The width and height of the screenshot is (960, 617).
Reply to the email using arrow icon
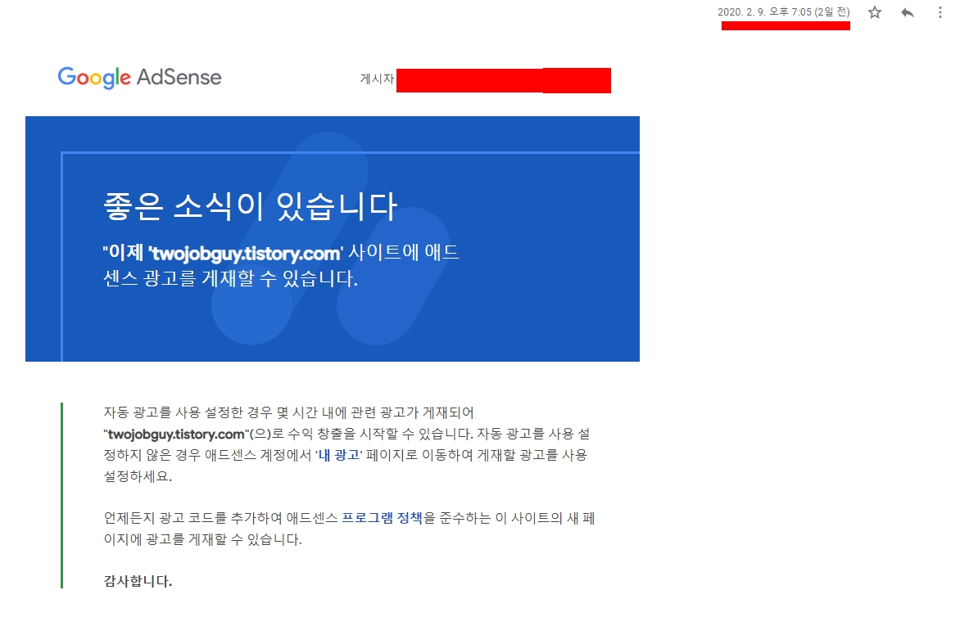[908, 12]
